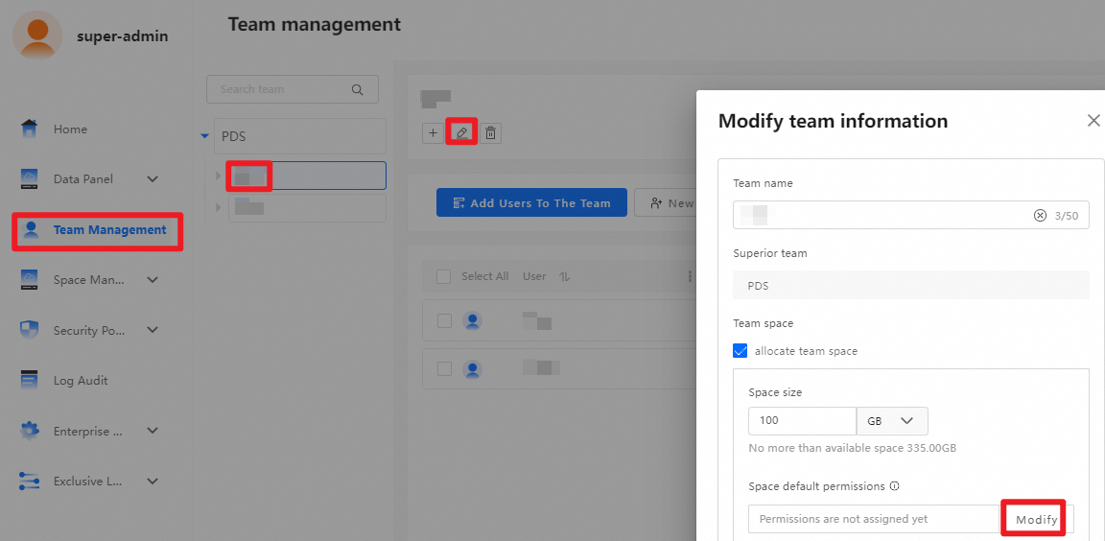The height and width of the screenshot is (541, 1105).
Task: Edit the Space size value 100
Action: point(802,420)
